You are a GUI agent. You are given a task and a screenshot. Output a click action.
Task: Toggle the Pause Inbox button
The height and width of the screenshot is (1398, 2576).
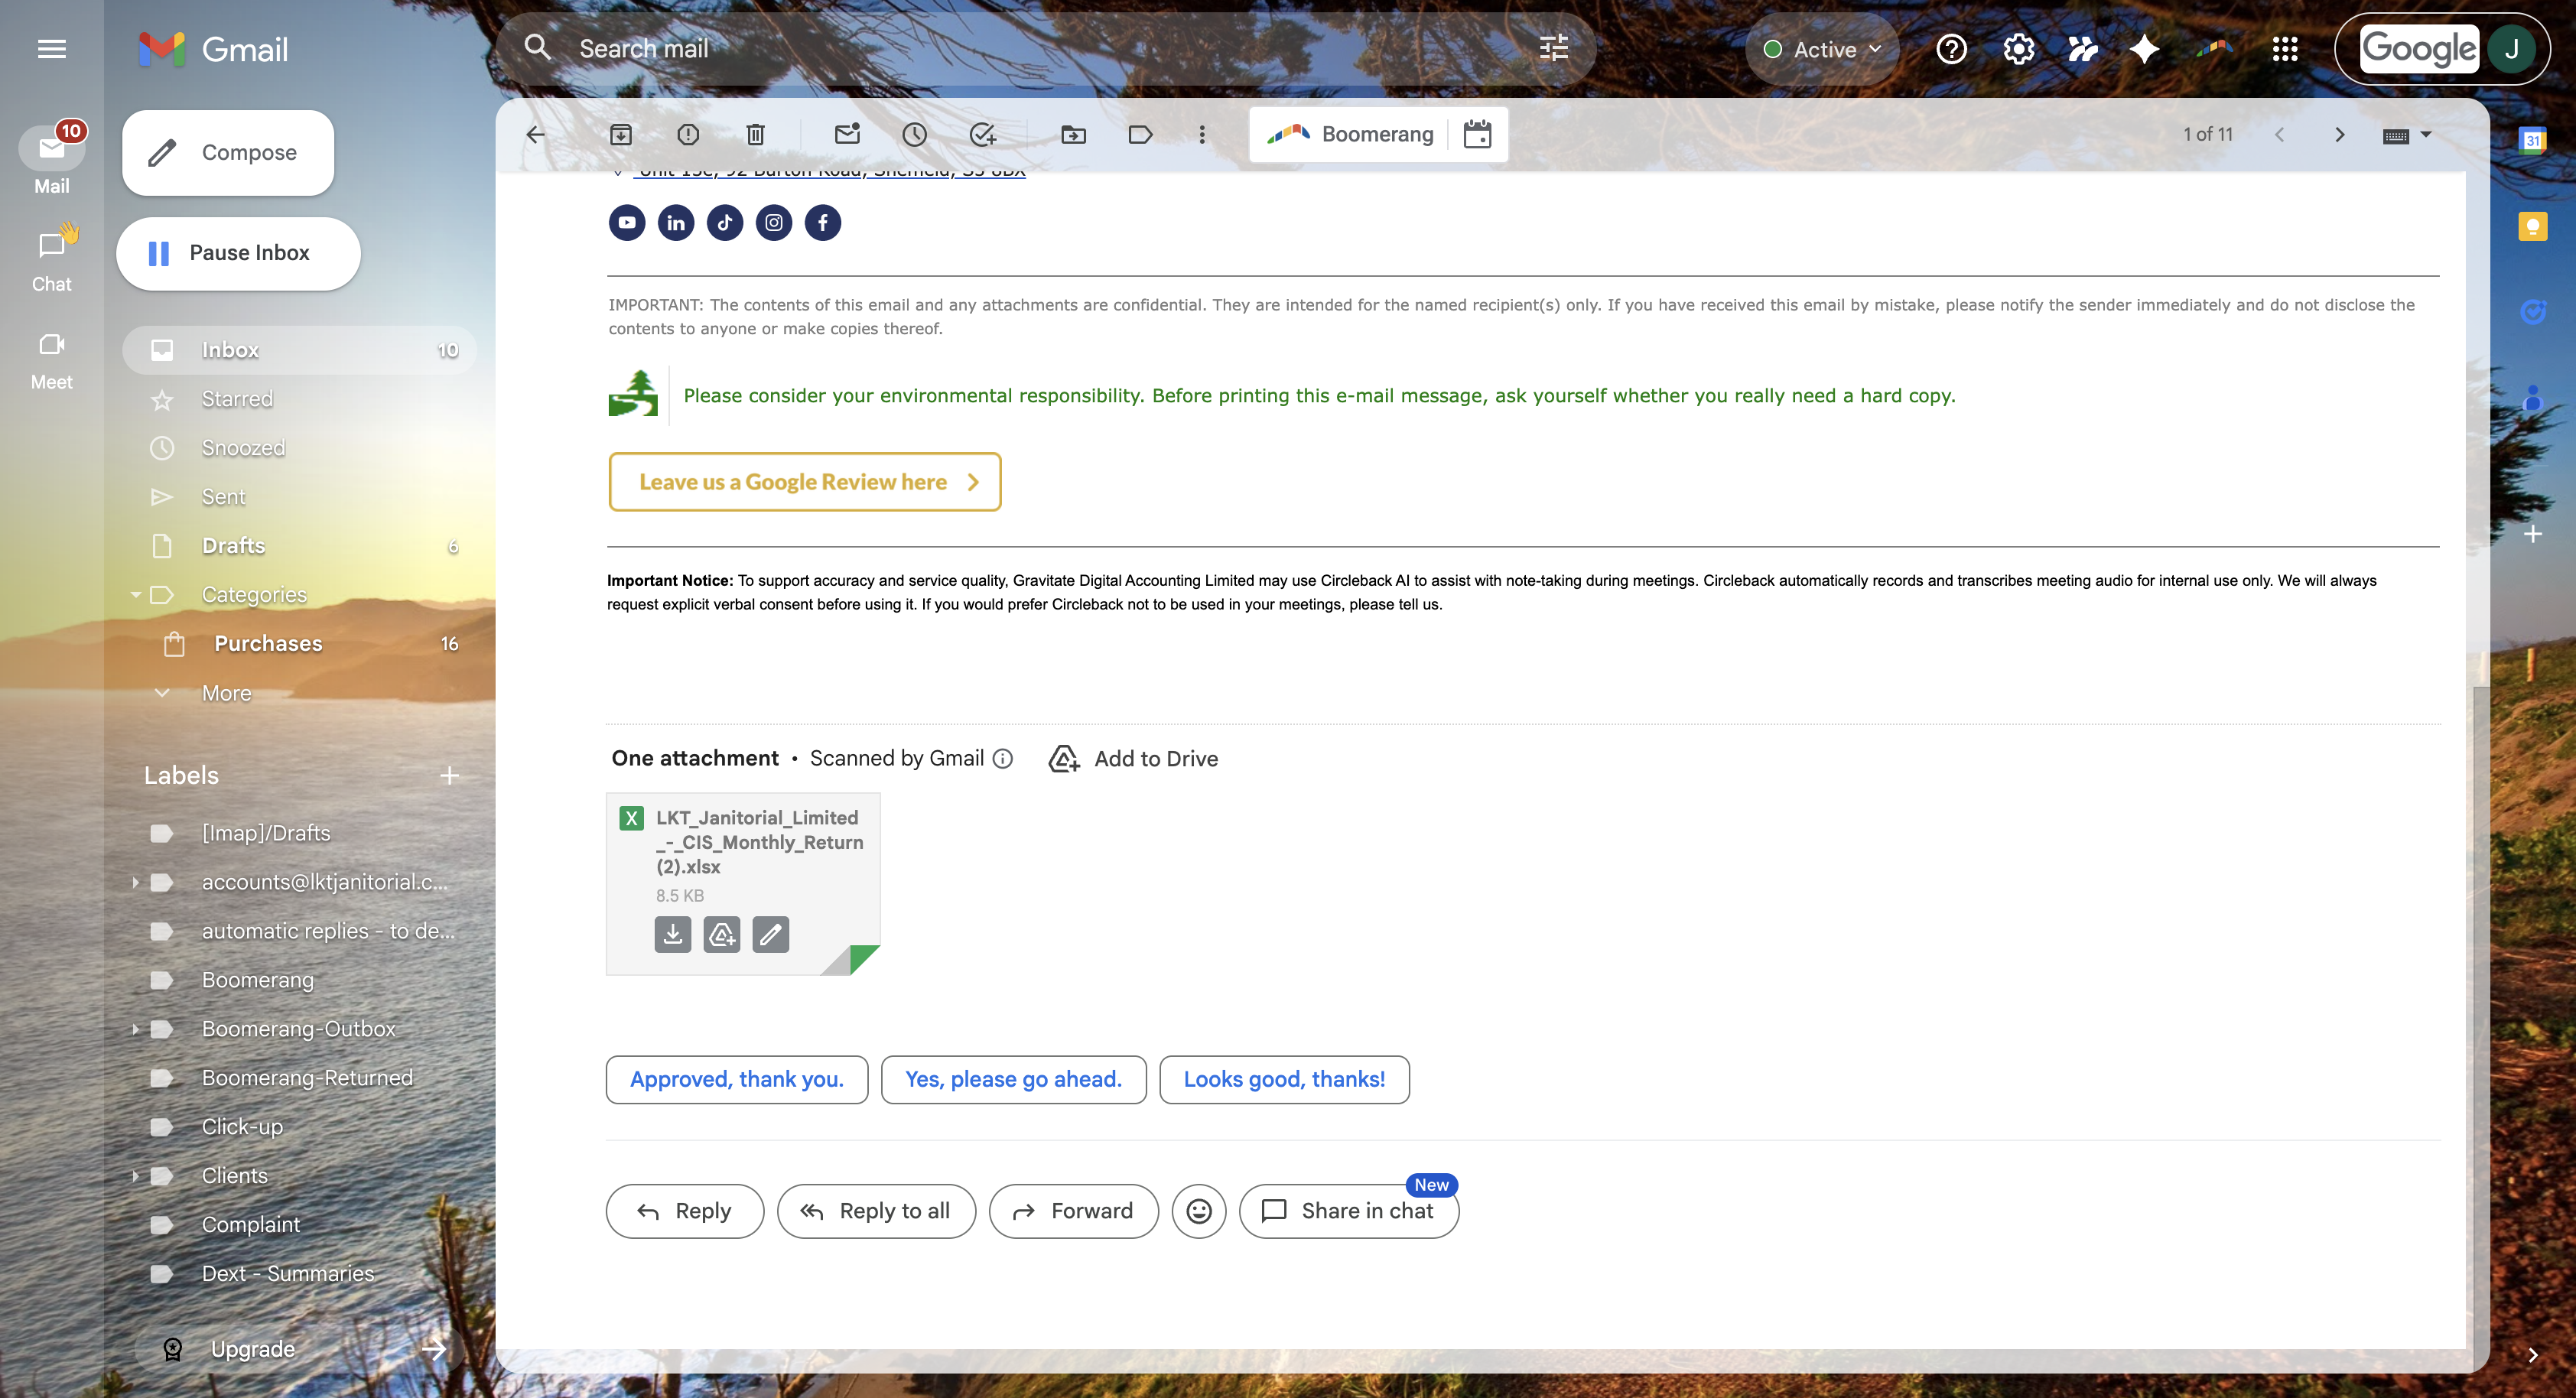(238, 253)
